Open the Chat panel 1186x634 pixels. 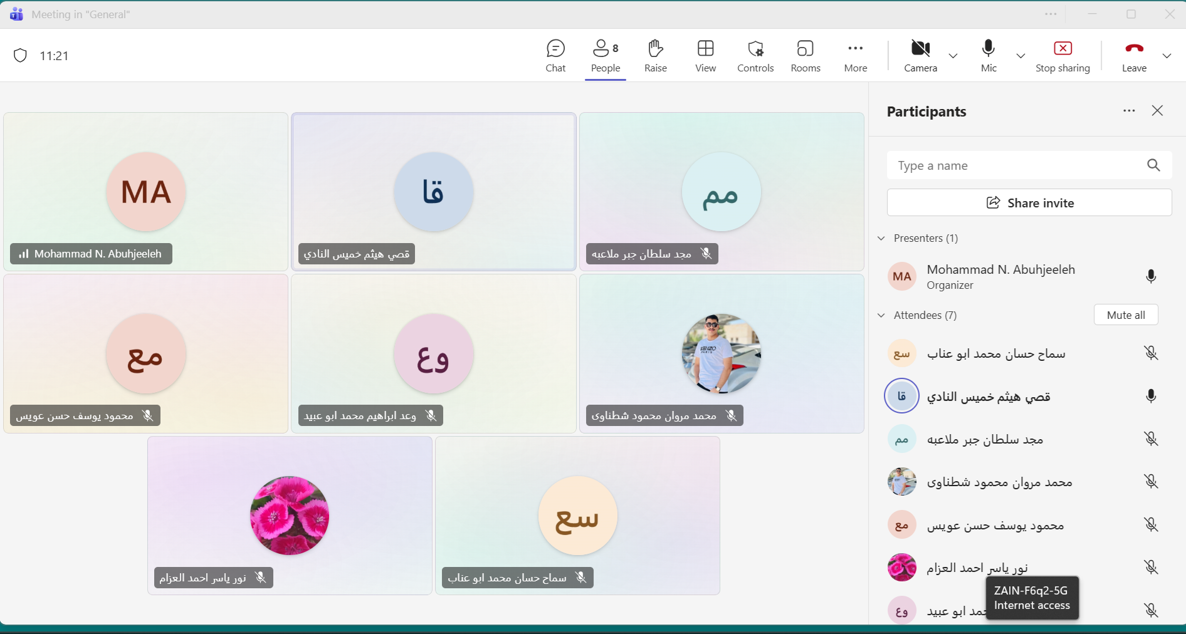tap(555, 56)
